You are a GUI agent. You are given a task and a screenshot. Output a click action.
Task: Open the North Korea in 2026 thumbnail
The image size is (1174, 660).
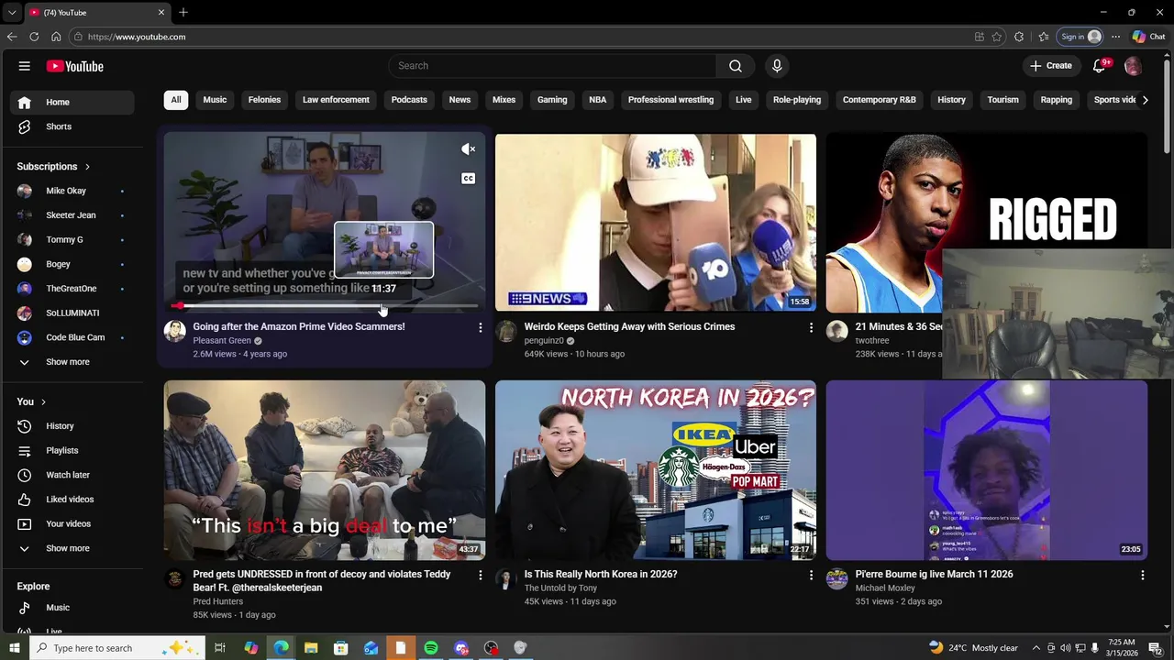pos(656,470)
